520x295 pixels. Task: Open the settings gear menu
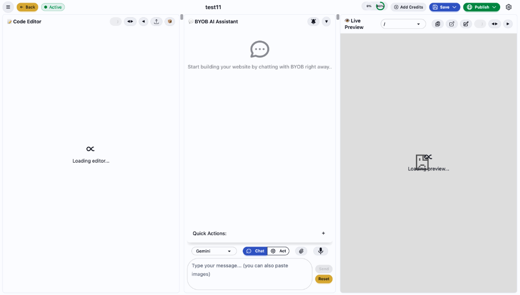click(x=508, y=7)
